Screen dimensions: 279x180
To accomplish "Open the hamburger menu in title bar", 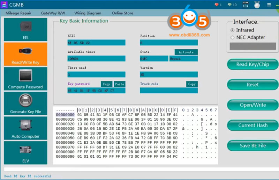I will (269, 5).
